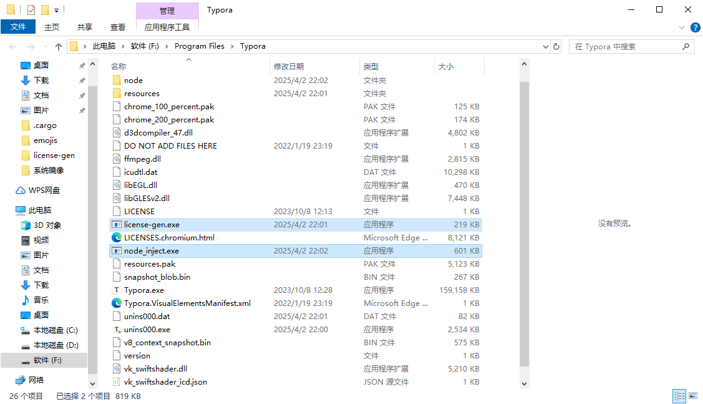Select the node_inject.exe file icon
This screenshot has width=703, height=404.
116,251
